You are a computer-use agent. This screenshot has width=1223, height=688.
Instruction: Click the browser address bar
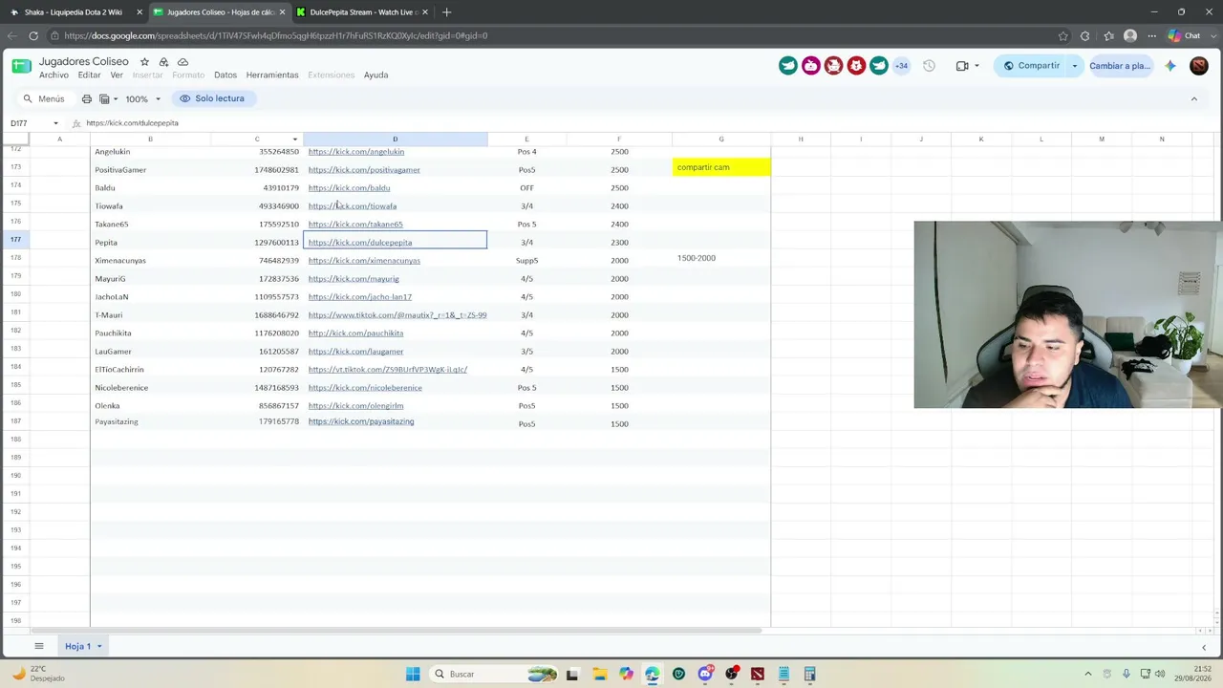click(554, 35)
